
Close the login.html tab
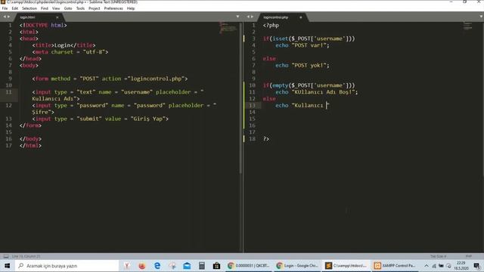[57, 17]
